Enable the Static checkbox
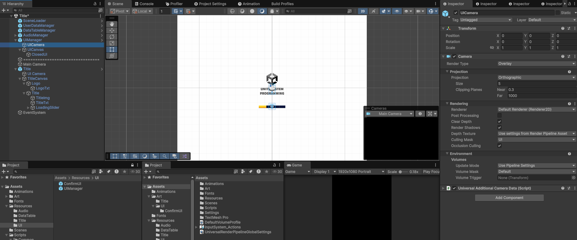Screen dimensions: 577x240 coord(558,13)
